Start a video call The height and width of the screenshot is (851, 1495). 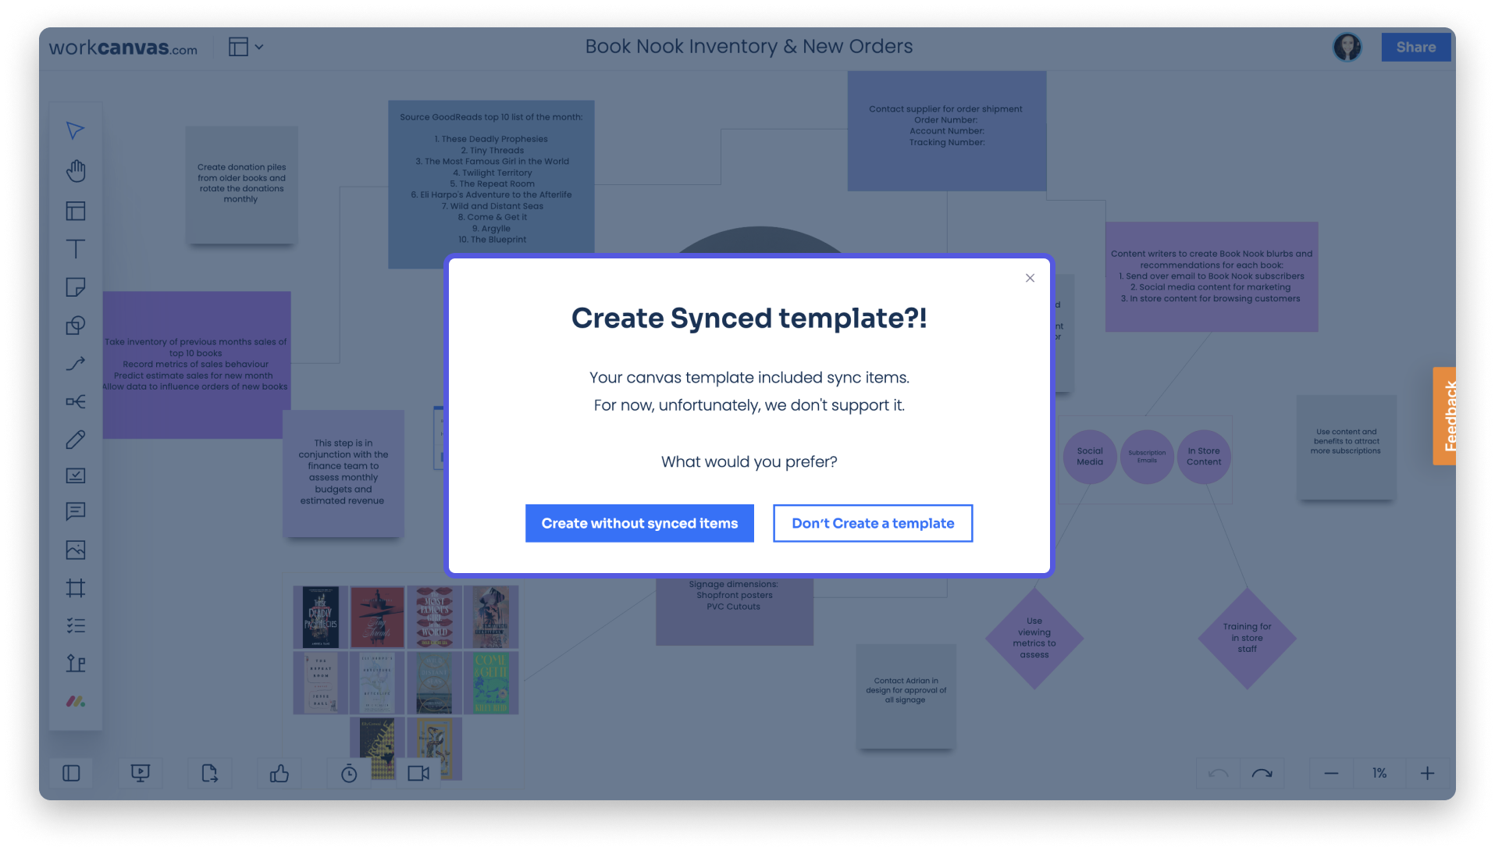pos(418,773)
